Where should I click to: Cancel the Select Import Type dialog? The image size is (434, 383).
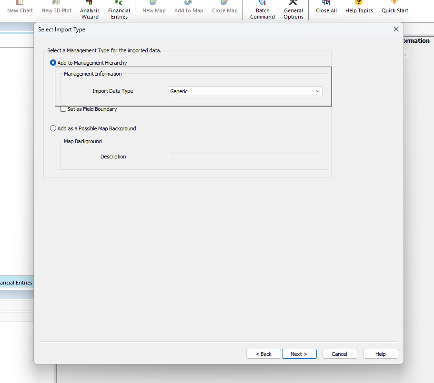pyautogui.click(x=340, y=354)
